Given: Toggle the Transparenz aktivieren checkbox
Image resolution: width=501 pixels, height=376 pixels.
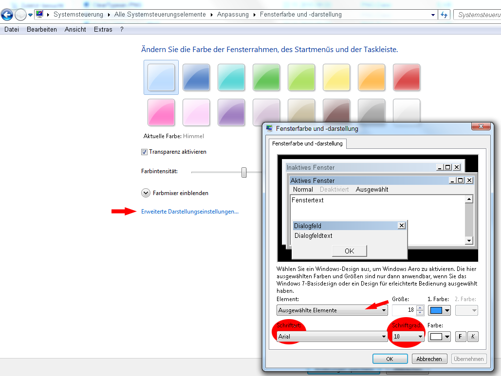Looking at the screenshot, I should pos(144,152).
